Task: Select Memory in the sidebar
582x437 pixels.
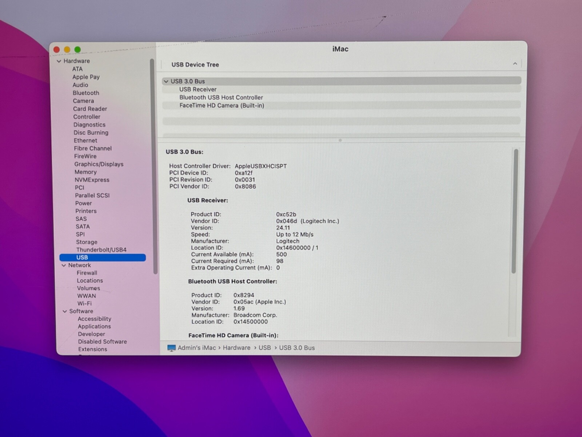Action: (x=85, y=172)
